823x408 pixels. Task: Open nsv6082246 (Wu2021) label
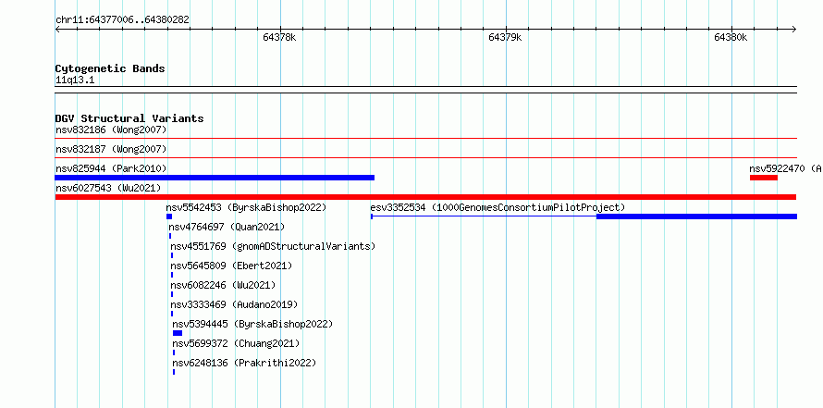coord(223,285)
